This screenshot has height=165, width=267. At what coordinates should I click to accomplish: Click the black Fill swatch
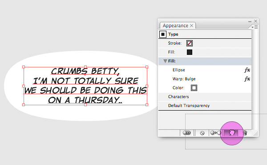pos(190,52)
